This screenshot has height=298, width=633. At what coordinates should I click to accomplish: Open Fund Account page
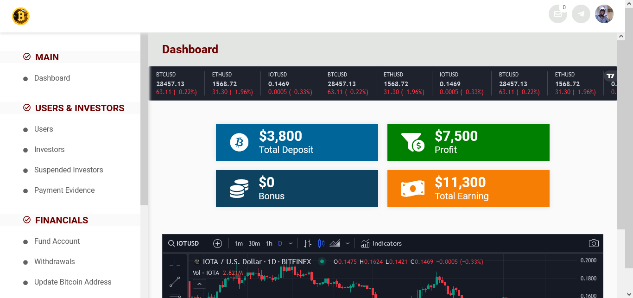click(x=57, y=241)
